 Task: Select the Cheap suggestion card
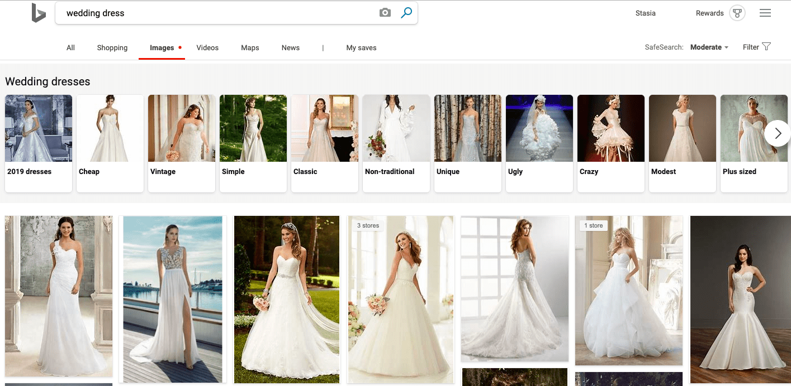tap(110, 143)
